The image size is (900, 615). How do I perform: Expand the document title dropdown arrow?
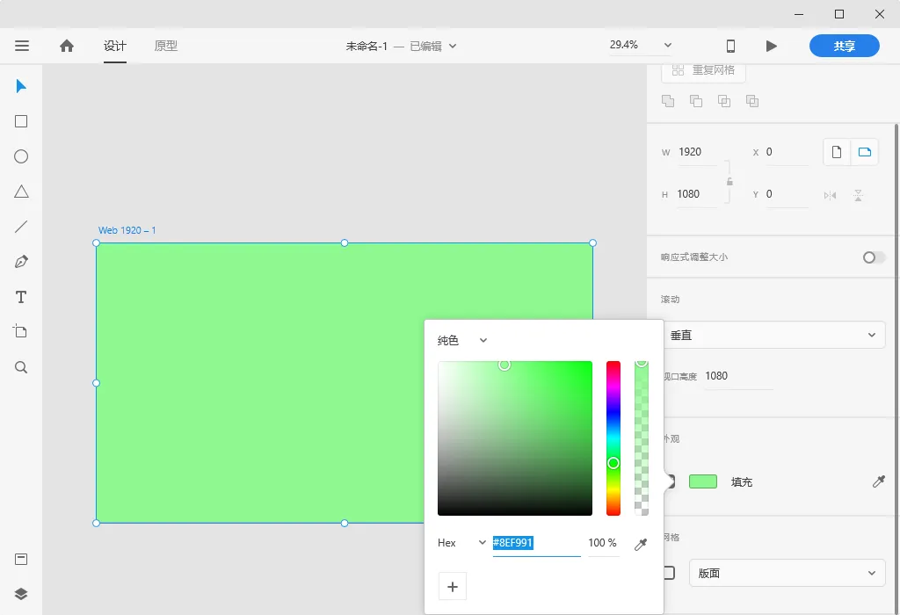(x=453, y=46)
